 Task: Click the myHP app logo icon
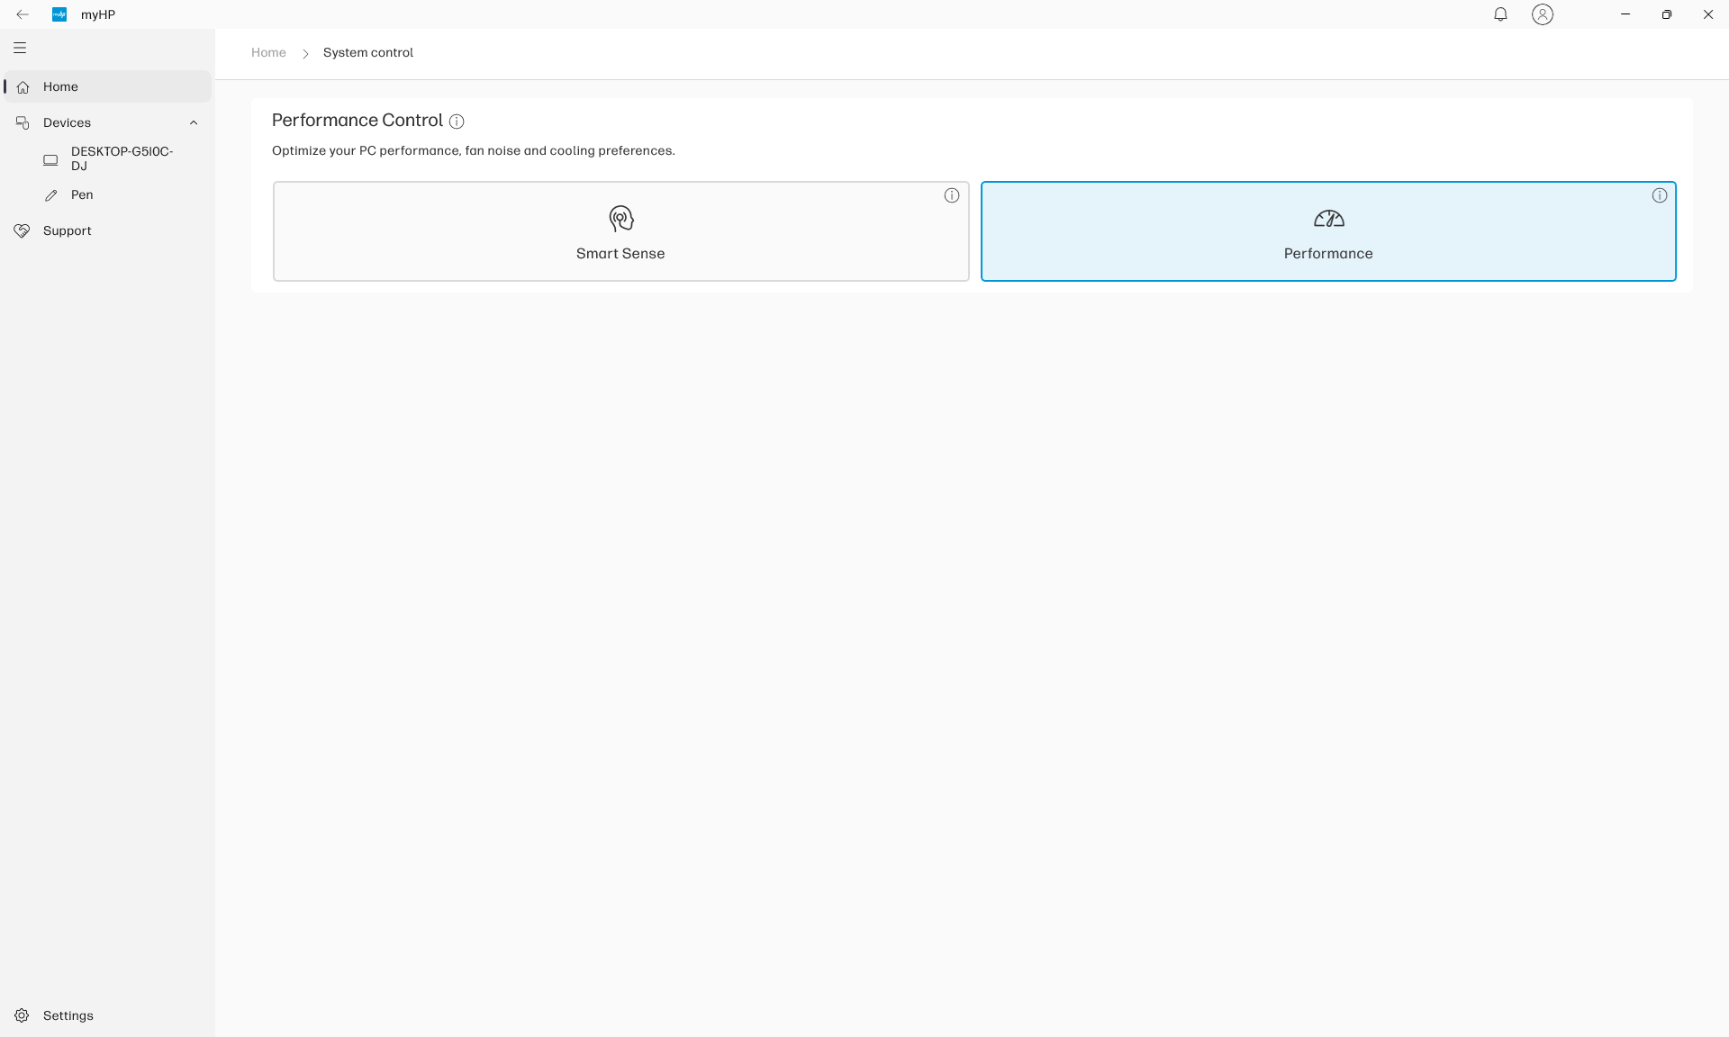pyautogui.click(x=59, y=14)
